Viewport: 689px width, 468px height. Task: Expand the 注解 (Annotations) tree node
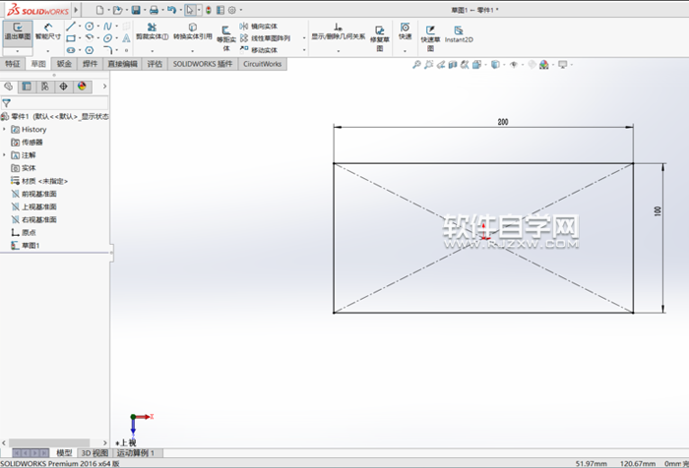[x=4, y=155]
